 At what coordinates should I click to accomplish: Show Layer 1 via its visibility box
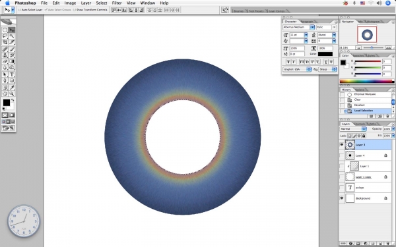tap(341, 166)
